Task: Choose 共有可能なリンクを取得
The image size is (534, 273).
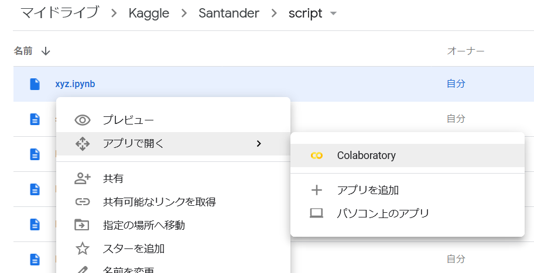Action: (x=173, y=202)
